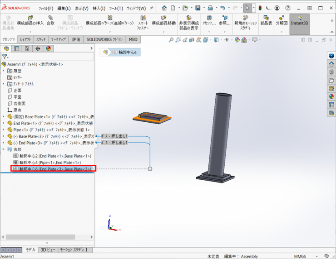Click the feature tree horizontal scrollbar
Screen dimensions: 336x259
(x=41, y=237)
